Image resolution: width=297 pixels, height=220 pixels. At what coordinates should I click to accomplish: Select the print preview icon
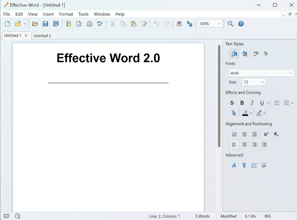click(x=79, y=23)
